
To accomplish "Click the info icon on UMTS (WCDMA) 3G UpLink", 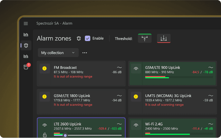I will (136, 96).
